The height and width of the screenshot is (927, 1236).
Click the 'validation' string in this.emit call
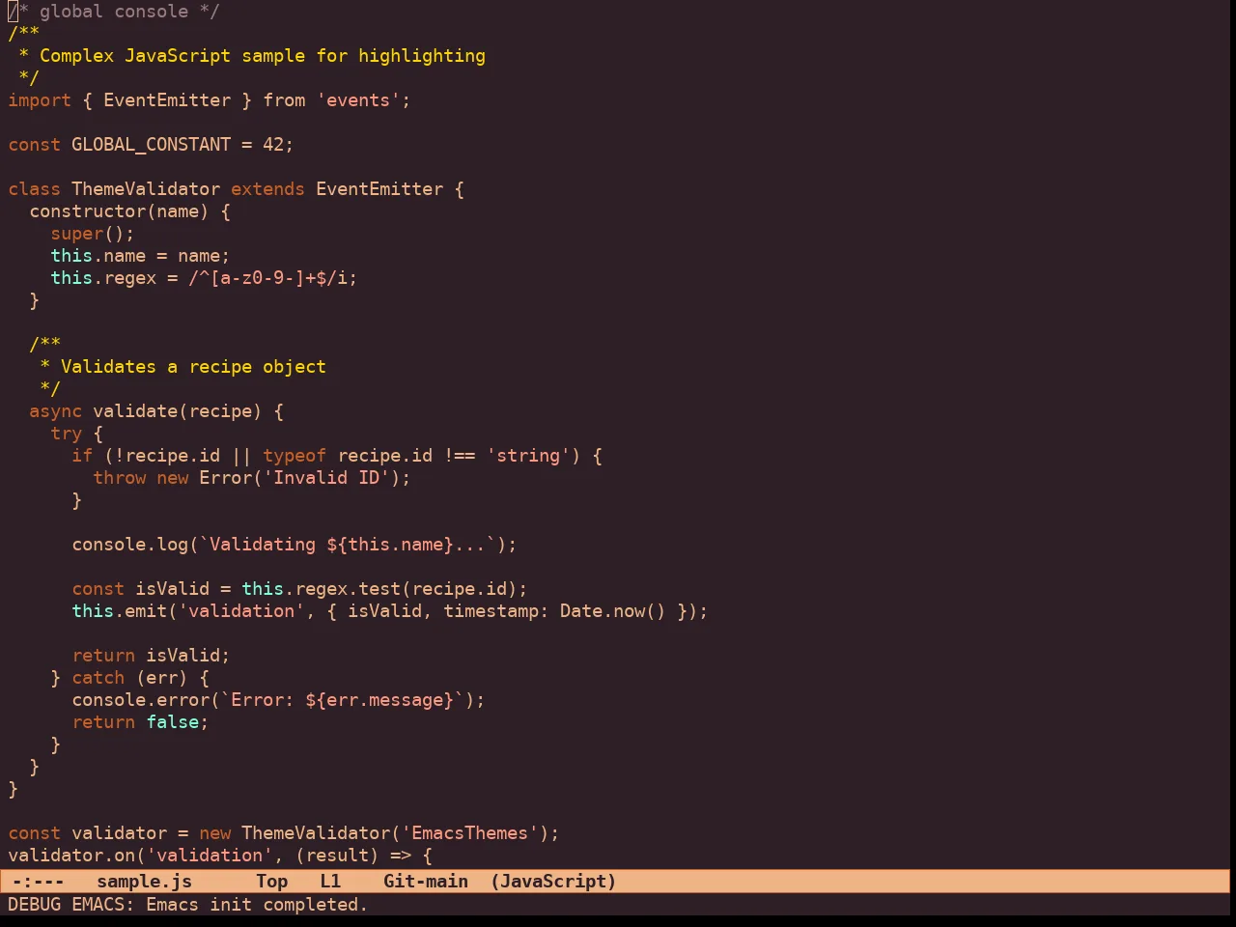pos(241,611)
